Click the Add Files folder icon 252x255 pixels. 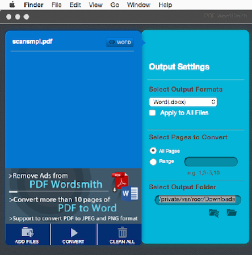[x=27, y=232]
